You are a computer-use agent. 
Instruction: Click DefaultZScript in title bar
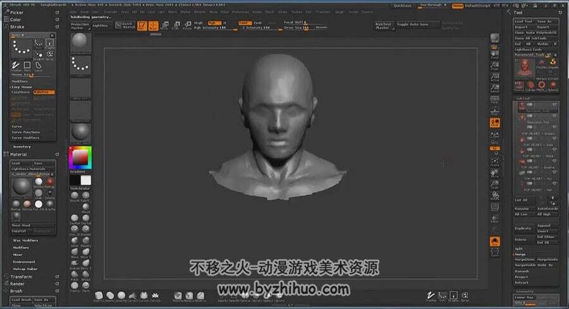(x=477, y=6)
